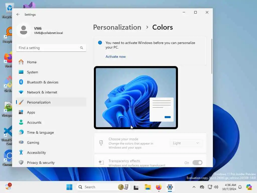Open System settings page
This screenshot has width=257, height=193.
click(51, 72)
